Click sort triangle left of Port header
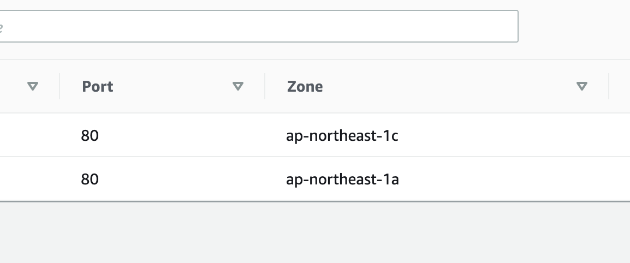 click(x=33, y=86)
